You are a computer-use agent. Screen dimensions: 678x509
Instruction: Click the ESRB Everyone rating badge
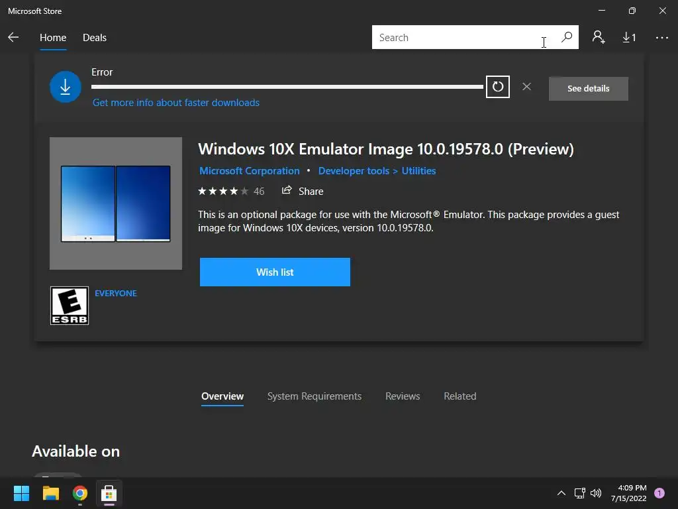pyautogui.click(x=69, y=306)
